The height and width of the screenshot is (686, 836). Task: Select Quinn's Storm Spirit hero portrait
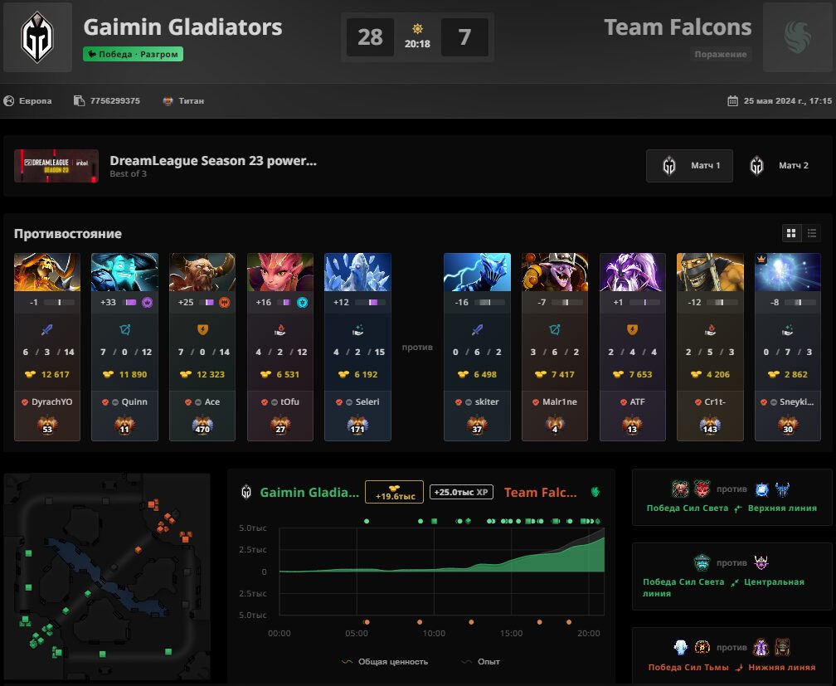[x=124, y=272]
